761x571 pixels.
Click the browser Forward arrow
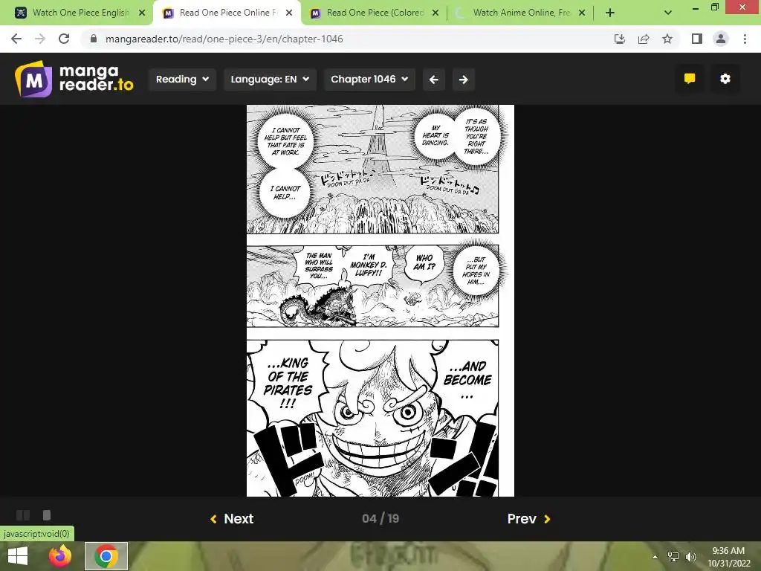pyautogui.click(x=40, y=39)
